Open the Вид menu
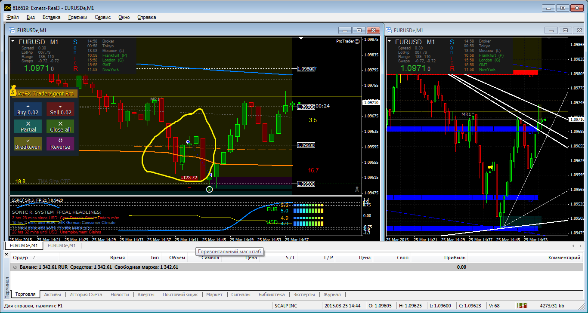 [x=31, y=17]
